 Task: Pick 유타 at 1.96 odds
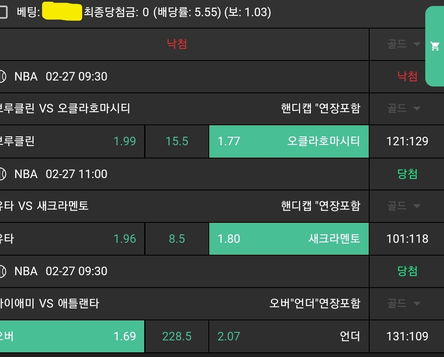coord(72,239)
